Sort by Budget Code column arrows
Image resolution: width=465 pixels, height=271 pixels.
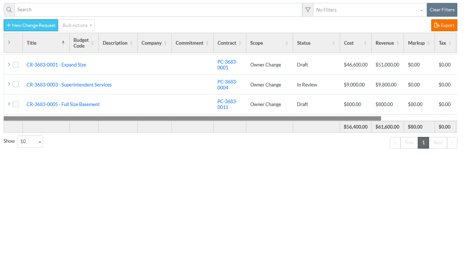(92, 43)
